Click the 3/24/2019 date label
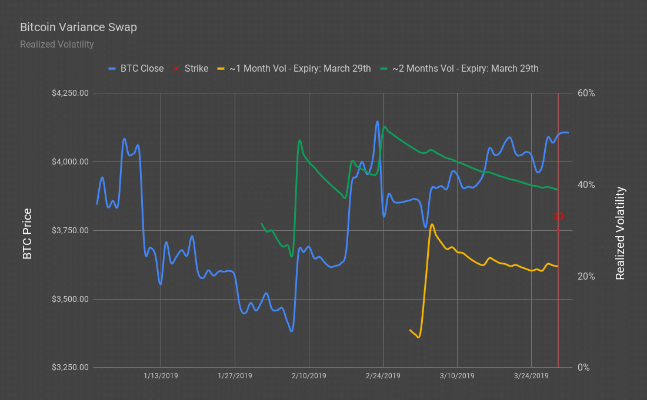The width and height of the screenshot is (647, 400). coord(531,376)
